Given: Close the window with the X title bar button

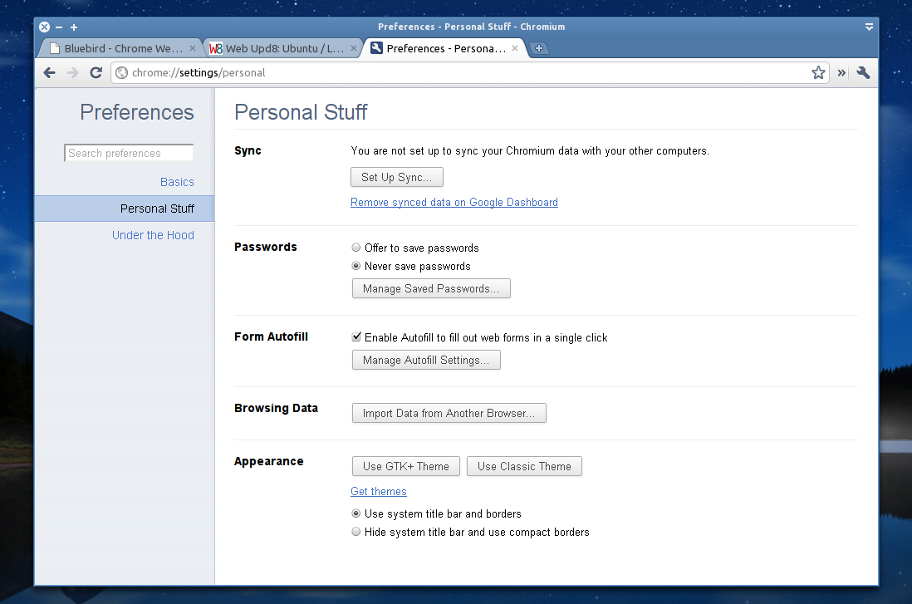Looking at the screenshot, I should (44, 27).
